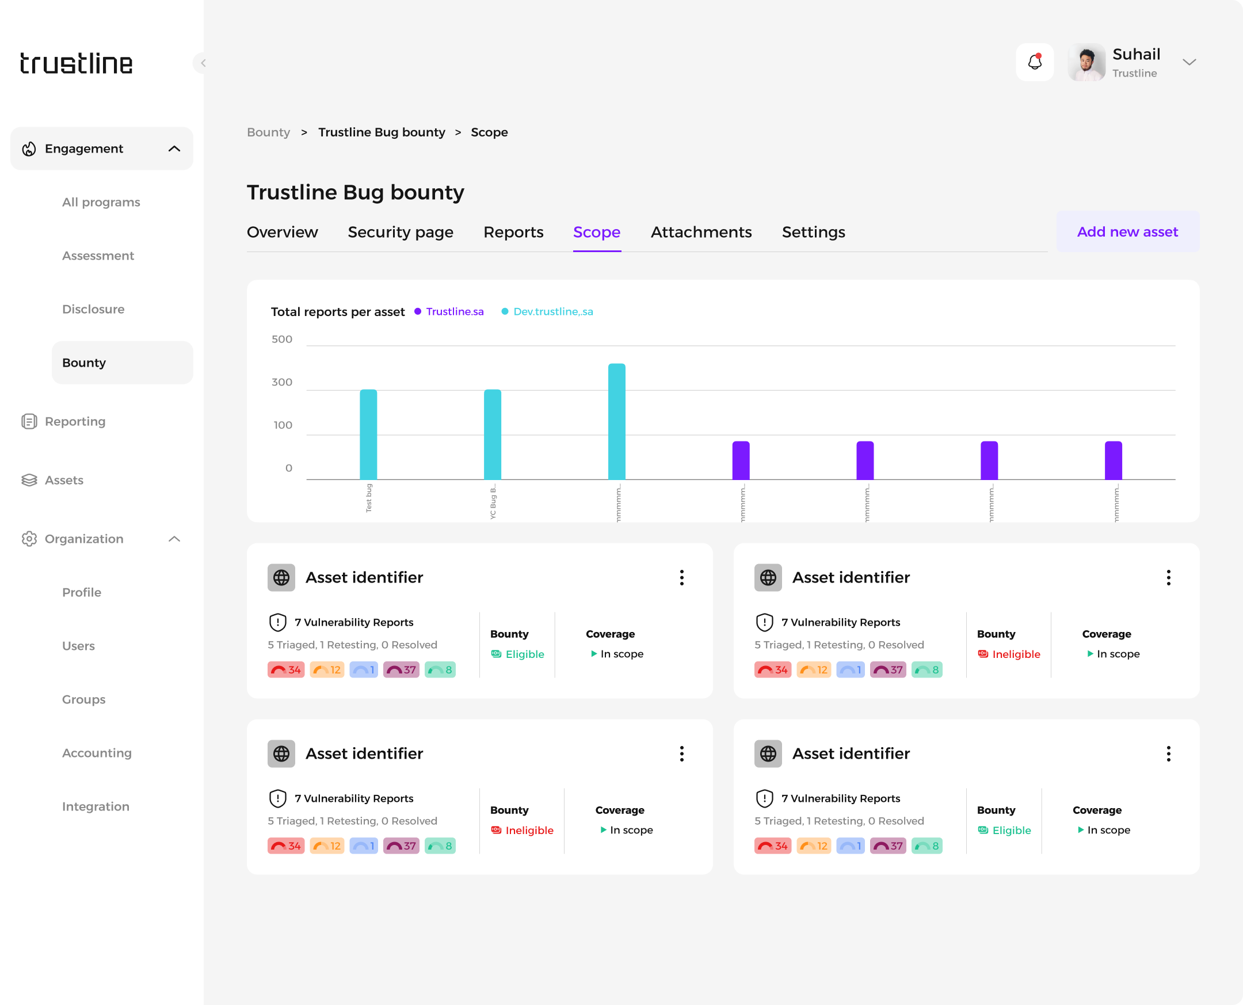The height and width of the screenshot is (1005, 1243).
Task: Open the top-right asset card's kebab menu
Action: [1168, 577]
